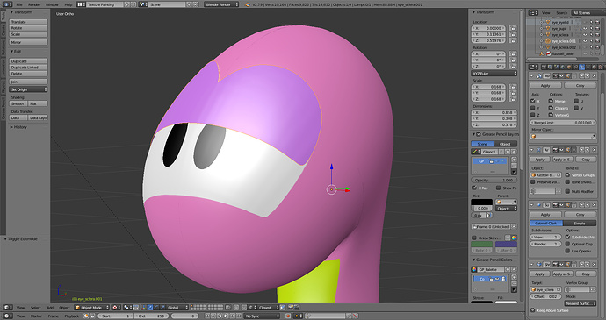The width and height of the screenshot is (606, 320).
Task: Toggle the translate manipulator arrow icon
Action: (x=150, y=308)
